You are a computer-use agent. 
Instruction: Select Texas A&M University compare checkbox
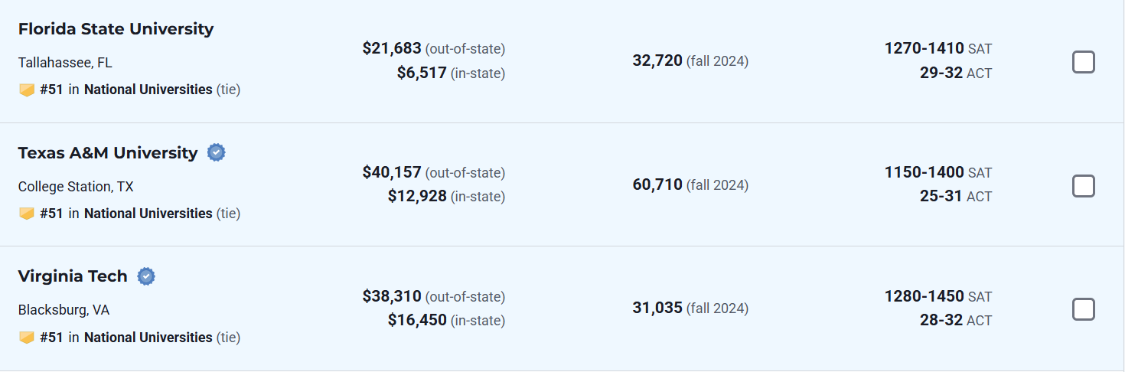tap(1083, 186)
